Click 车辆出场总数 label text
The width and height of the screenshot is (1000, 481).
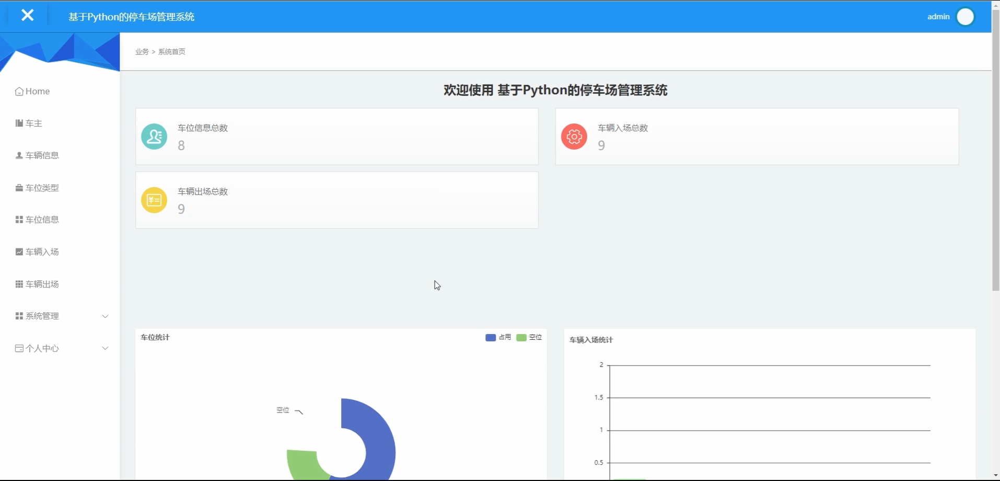203,192
